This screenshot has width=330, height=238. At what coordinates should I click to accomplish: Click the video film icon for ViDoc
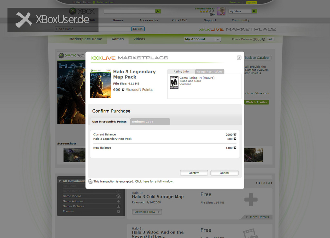pyautogui.click(x=251, y=233)
